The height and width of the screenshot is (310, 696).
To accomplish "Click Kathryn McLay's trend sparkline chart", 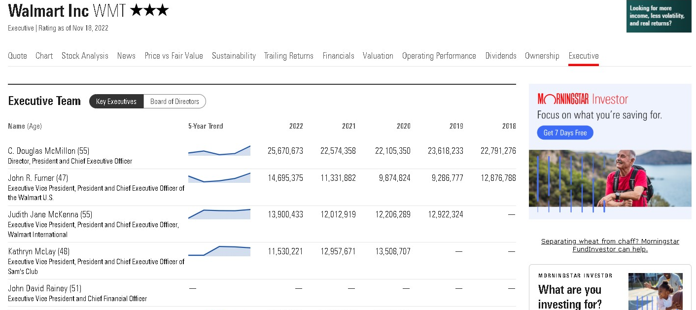I will (x=219, y=251).
